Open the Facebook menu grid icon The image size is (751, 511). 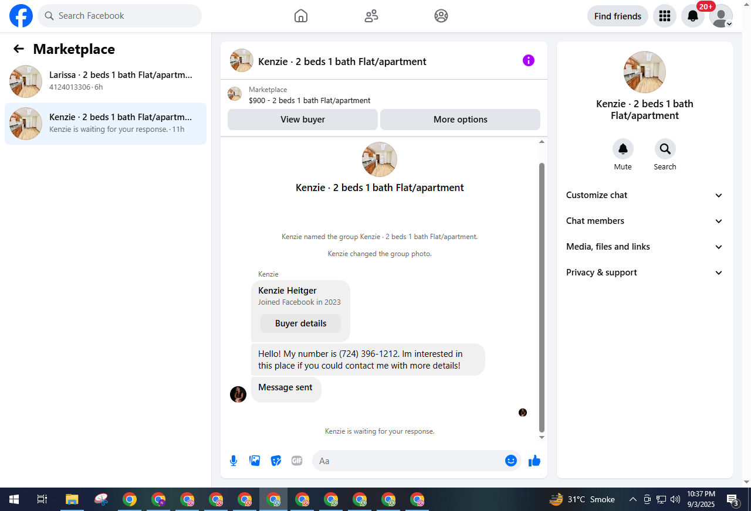[x=665, y=16]
